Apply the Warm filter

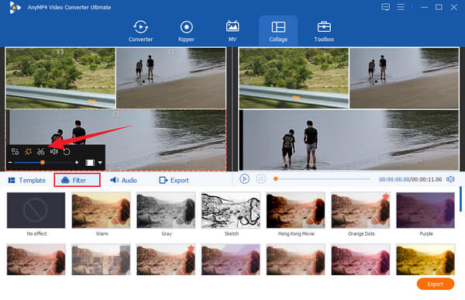101,210
